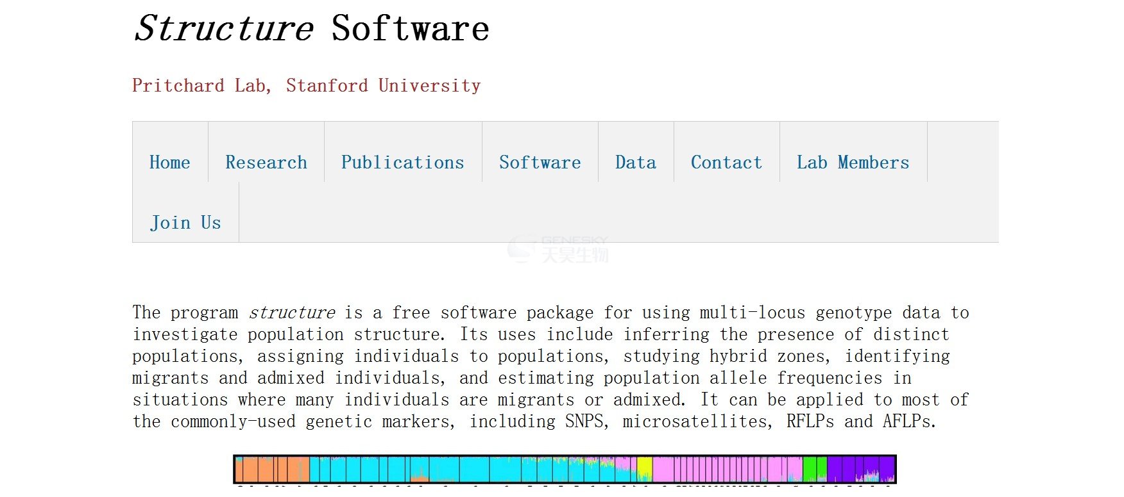Open the Lab Members page
This screenshot has height=497, width=1124.
pyautogui.click(x=853, y=163)
